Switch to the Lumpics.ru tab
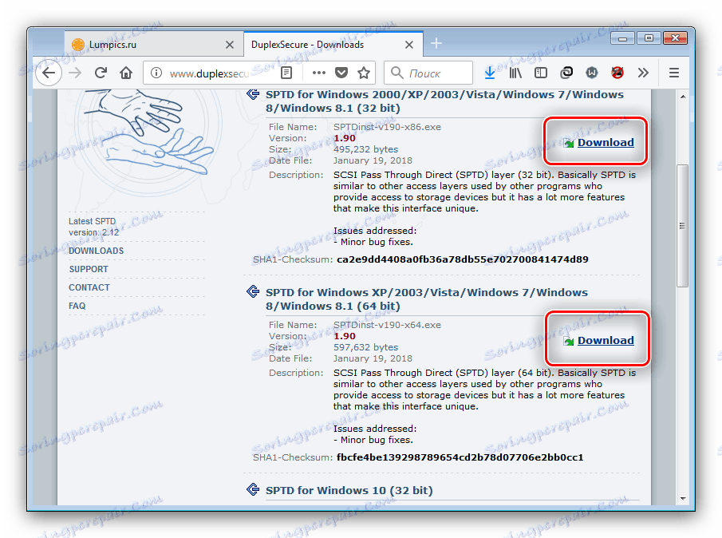 154,45
